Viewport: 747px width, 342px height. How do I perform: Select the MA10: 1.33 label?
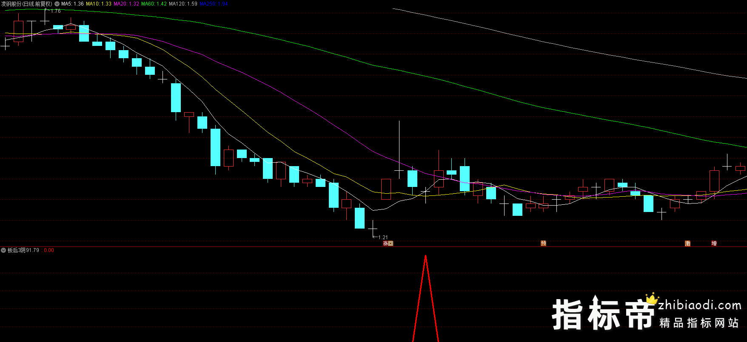click(99, 4)
